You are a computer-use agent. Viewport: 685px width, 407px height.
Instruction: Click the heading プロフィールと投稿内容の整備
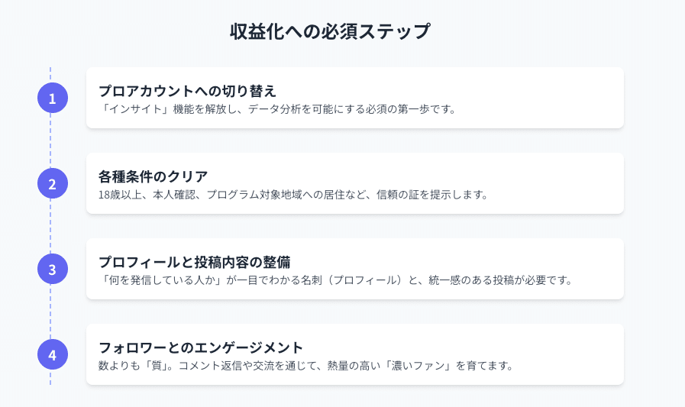[194, 261]
